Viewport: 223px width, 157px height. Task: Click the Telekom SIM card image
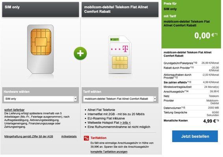click(120, 55)
